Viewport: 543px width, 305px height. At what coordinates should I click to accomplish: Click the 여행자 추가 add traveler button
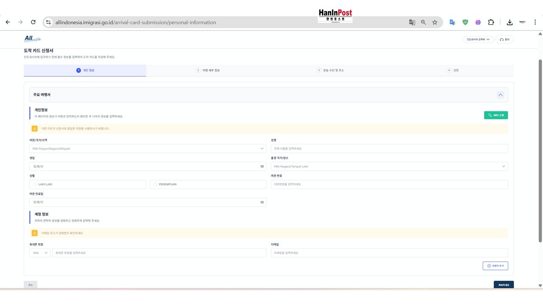pos(495,266)
